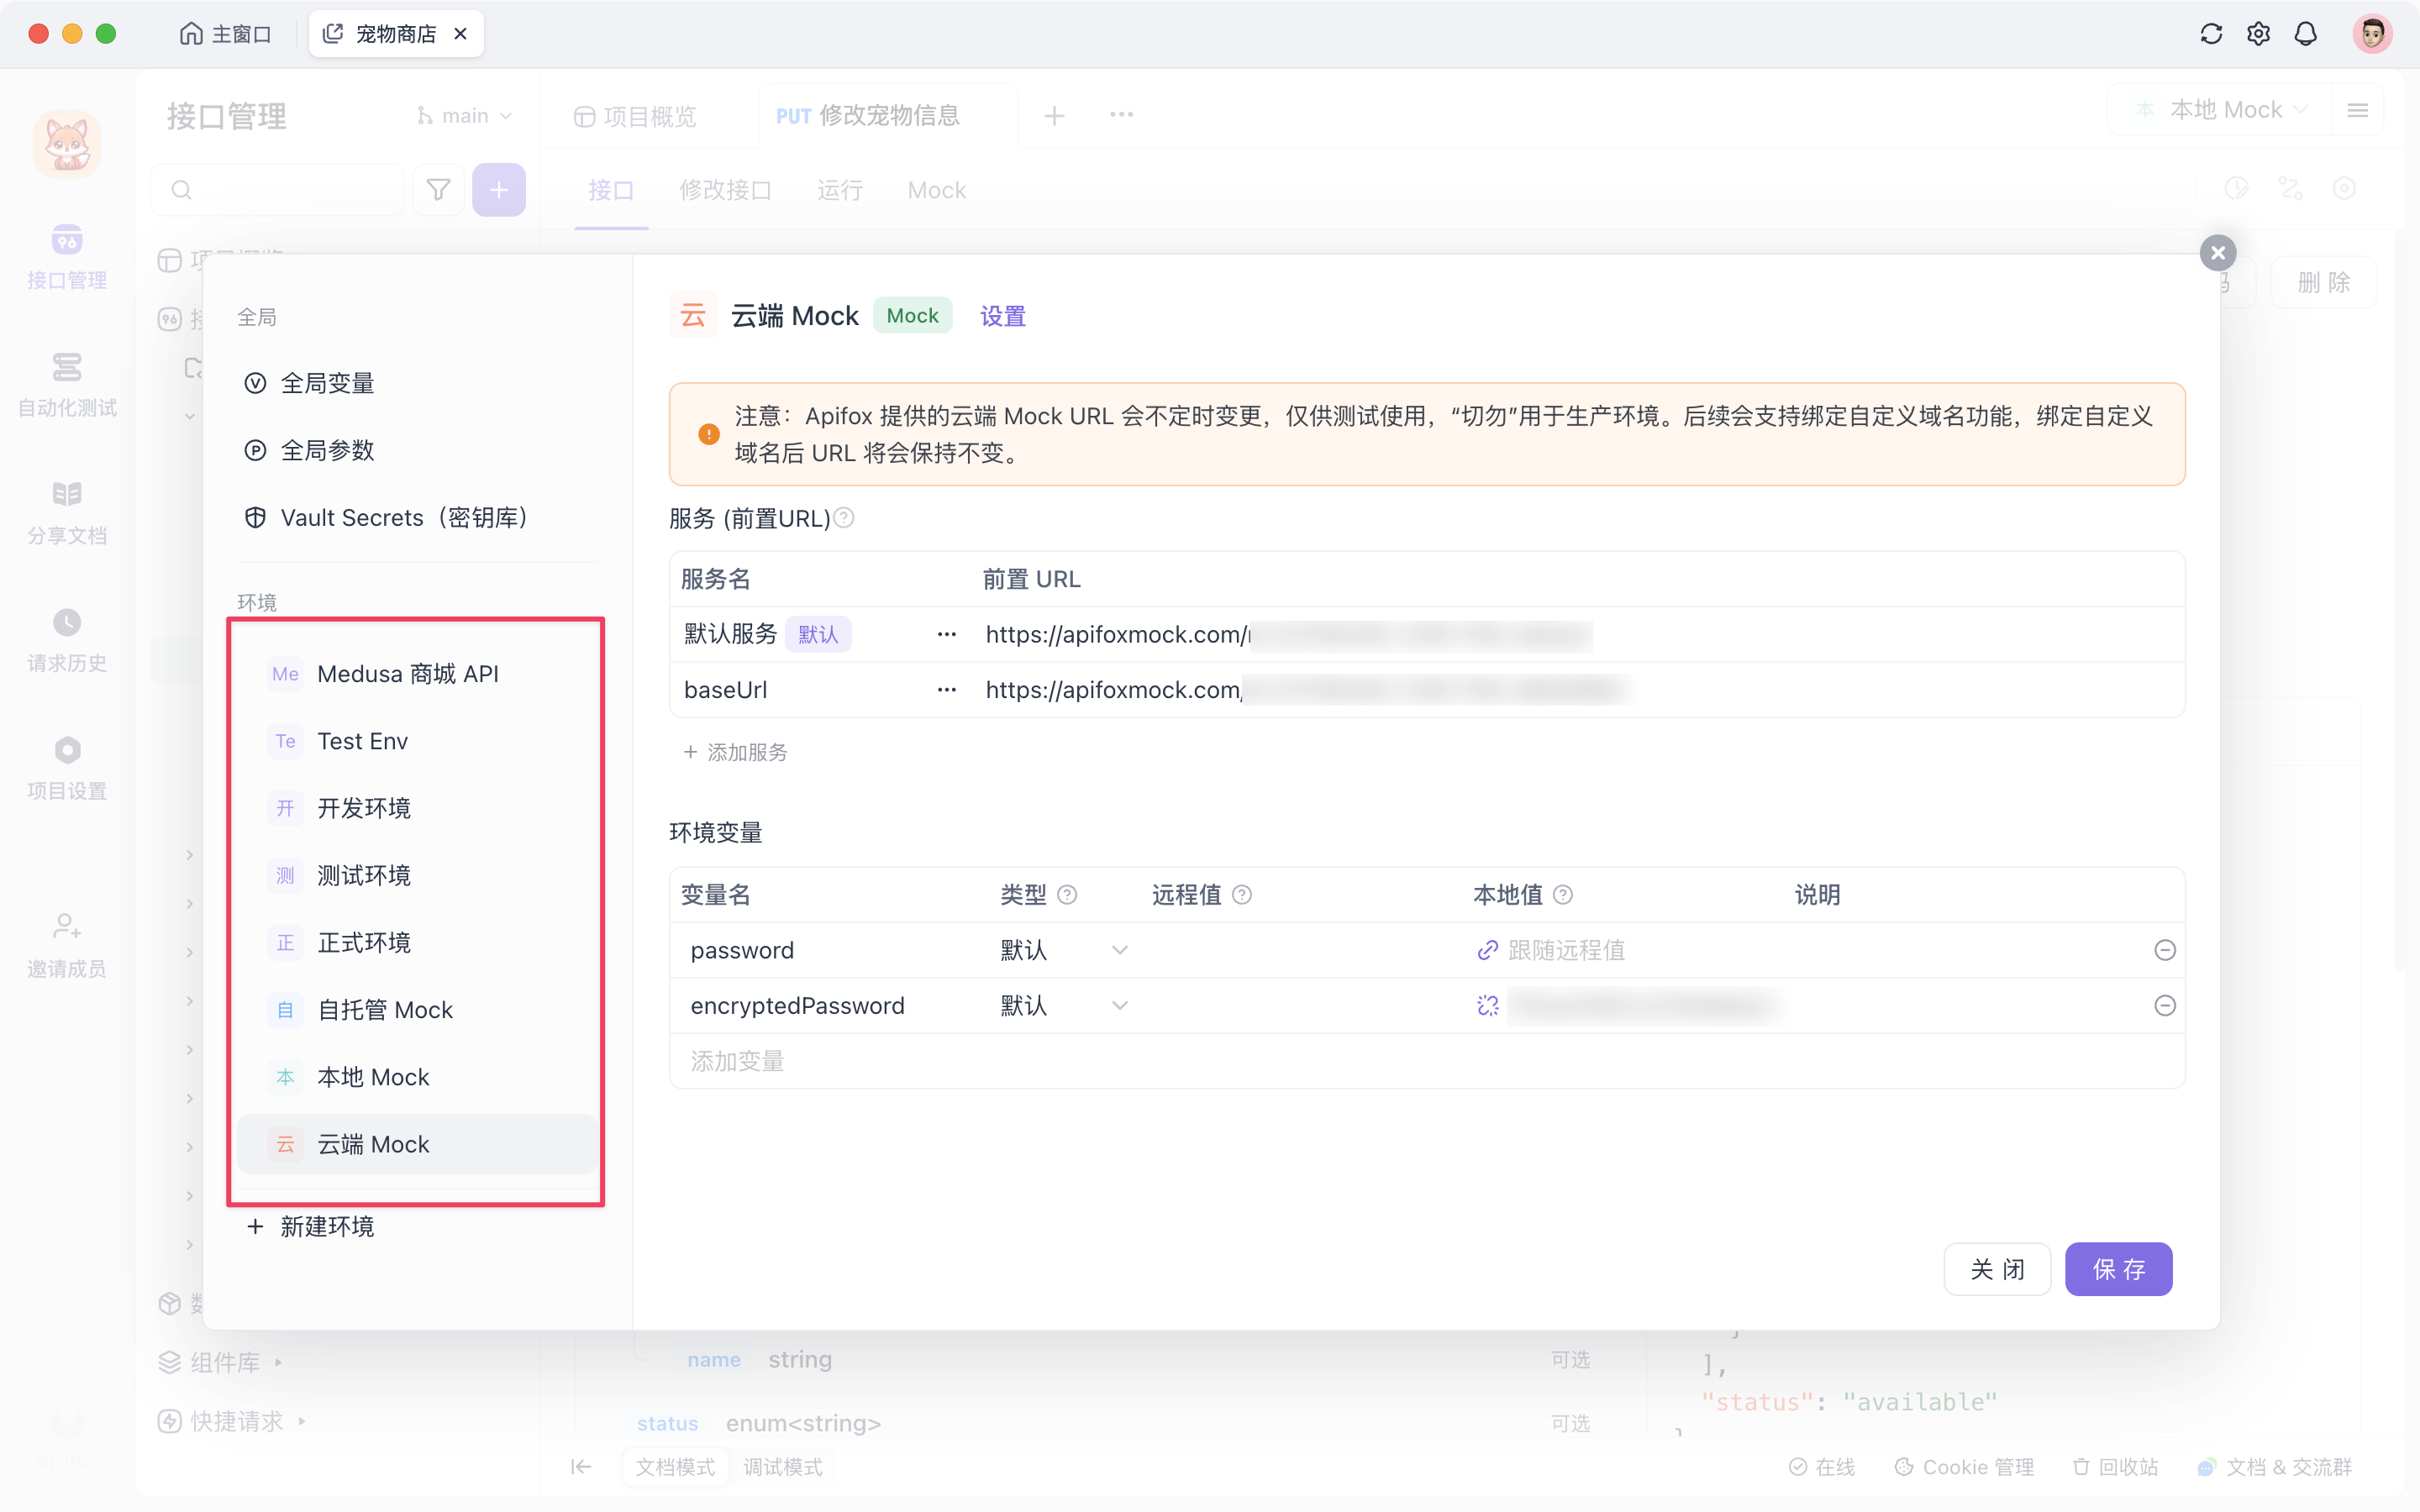The width and height of the screenshot is (2420, 1512).
Task: Click the sync refresh icon in the title bar
Action: click(x=2211, y=33)
